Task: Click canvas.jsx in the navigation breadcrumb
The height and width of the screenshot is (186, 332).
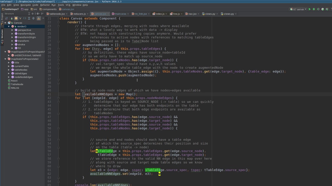Action: coord(66,9)
